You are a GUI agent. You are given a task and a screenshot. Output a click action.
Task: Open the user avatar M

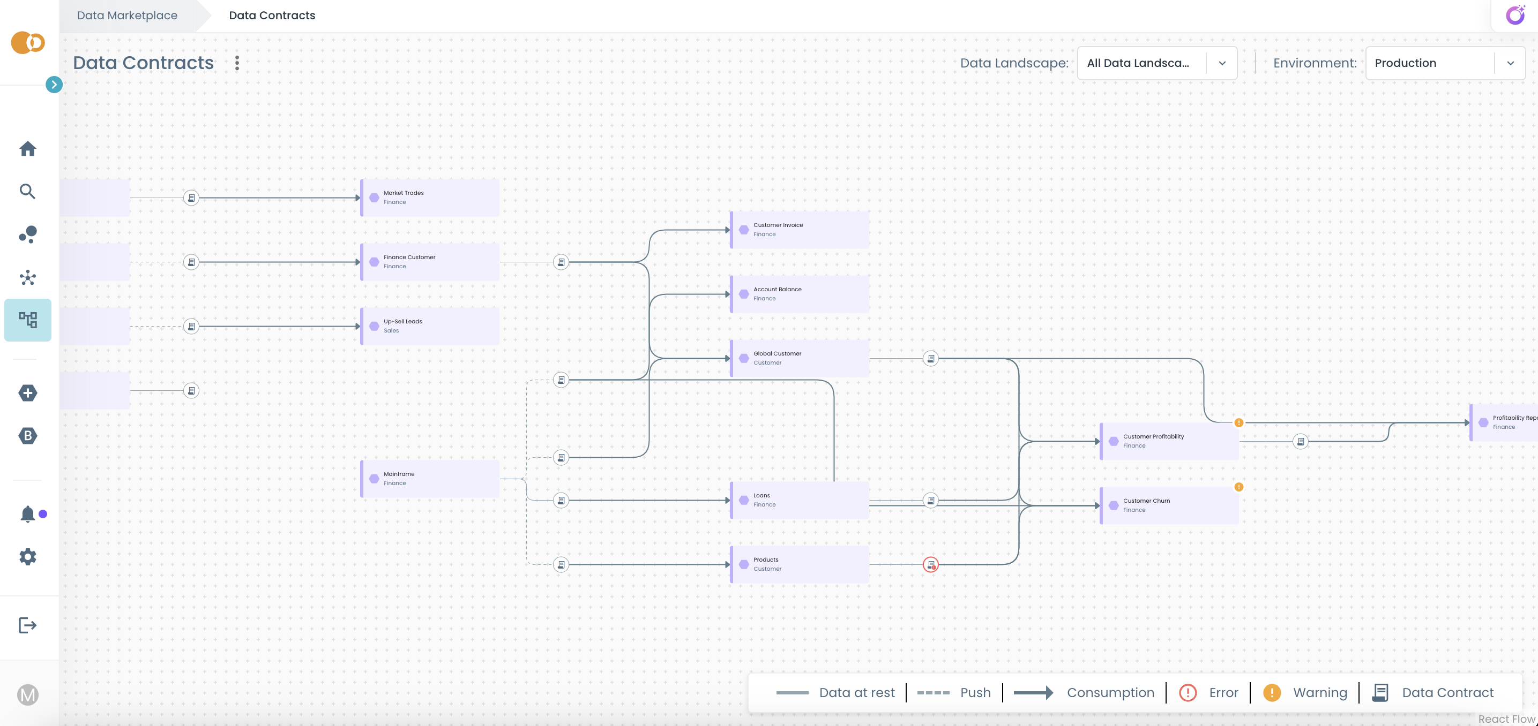click(27, 694)
